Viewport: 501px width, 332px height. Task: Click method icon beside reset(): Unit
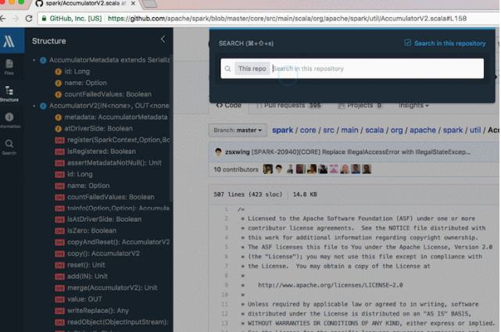59,265
